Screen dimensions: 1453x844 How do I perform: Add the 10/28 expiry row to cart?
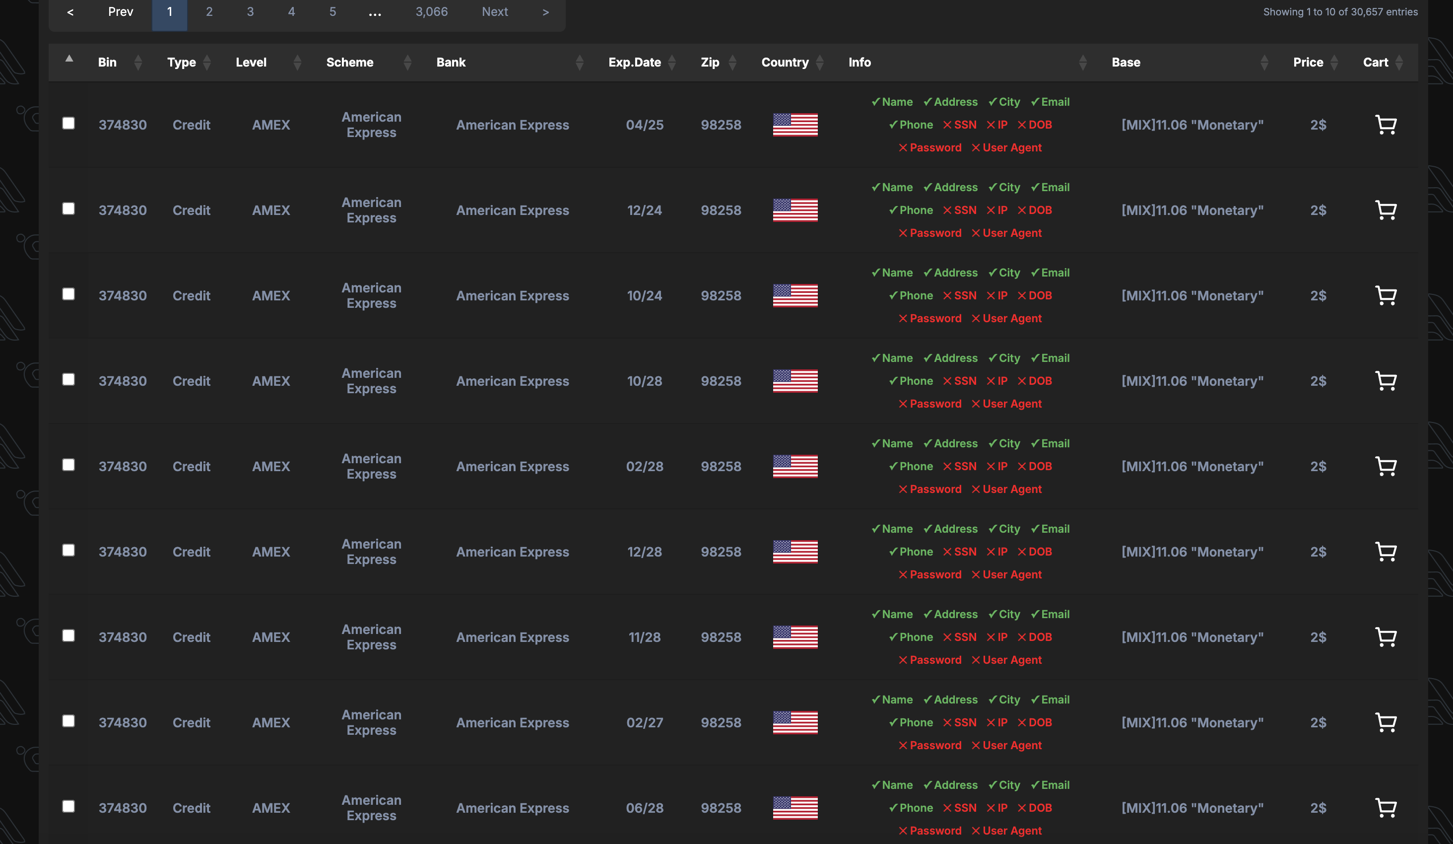(1386, 381)
